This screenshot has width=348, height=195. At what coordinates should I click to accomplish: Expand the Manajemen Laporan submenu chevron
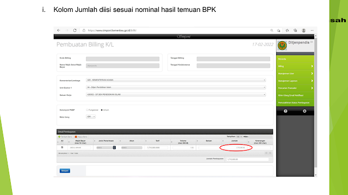coord(312,81)
